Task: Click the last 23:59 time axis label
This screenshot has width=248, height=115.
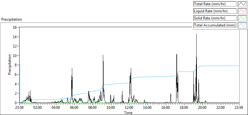Action: coord(239,108)
